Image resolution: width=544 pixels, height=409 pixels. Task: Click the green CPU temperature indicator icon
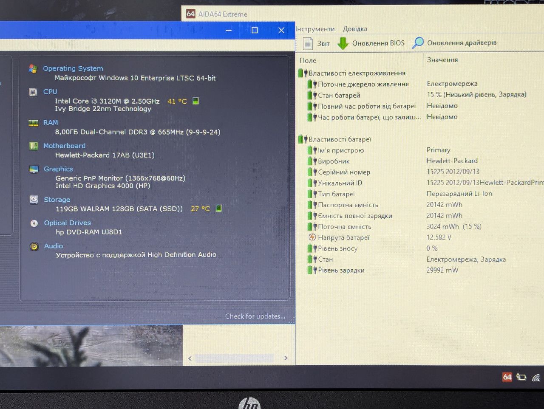(195, 101)
